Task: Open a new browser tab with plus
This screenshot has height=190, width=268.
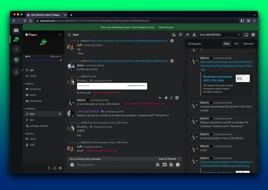Action: (x=71, y=15)
